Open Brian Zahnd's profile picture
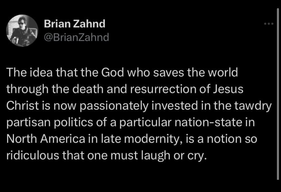 (22, 31)
